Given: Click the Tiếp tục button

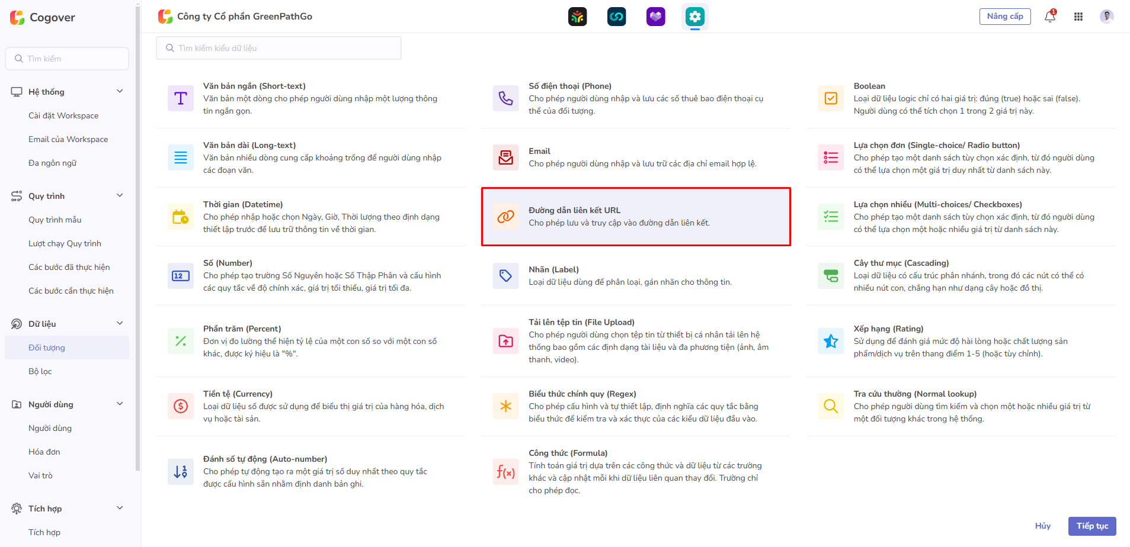Looking at the screenshot, I should (x=1091, y=526).
